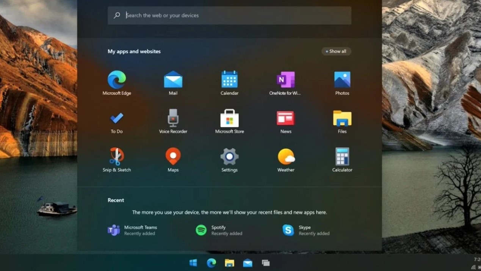Click the Windows Start button on the taskbar
This screenshot has height=271, width=481.
[x=193, y=263]
